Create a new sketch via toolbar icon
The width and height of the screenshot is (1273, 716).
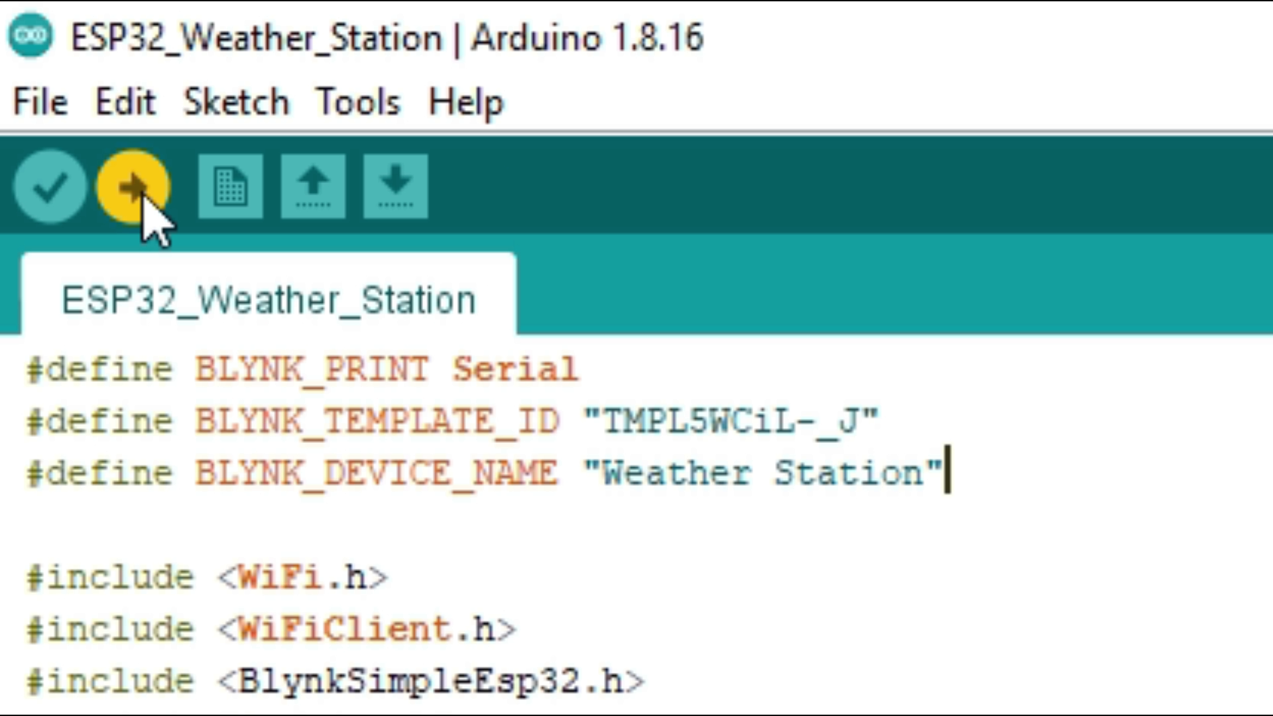coord(231,186)
